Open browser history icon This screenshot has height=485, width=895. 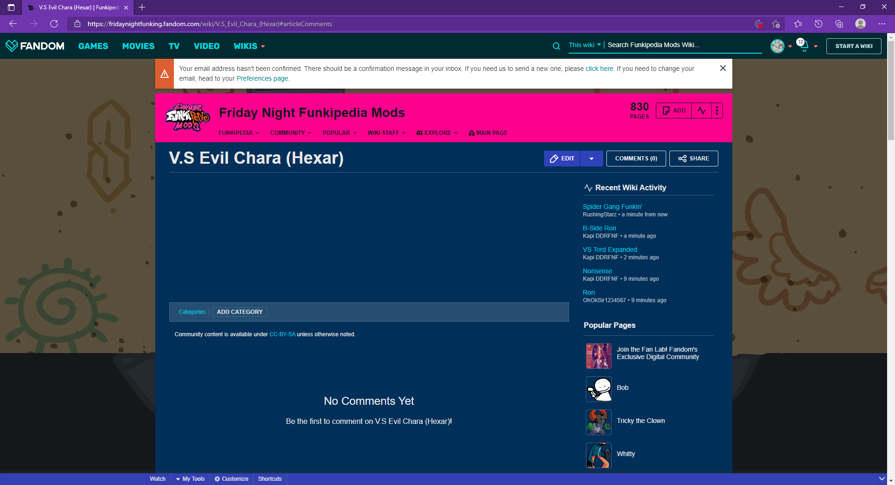(x=819, y=24)
